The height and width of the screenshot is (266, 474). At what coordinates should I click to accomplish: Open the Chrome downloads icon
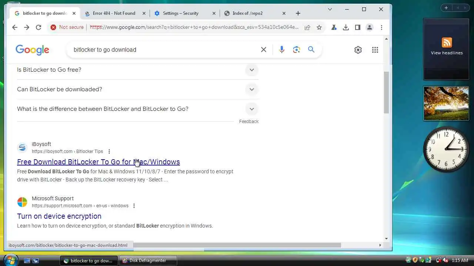tap(346, 27)
